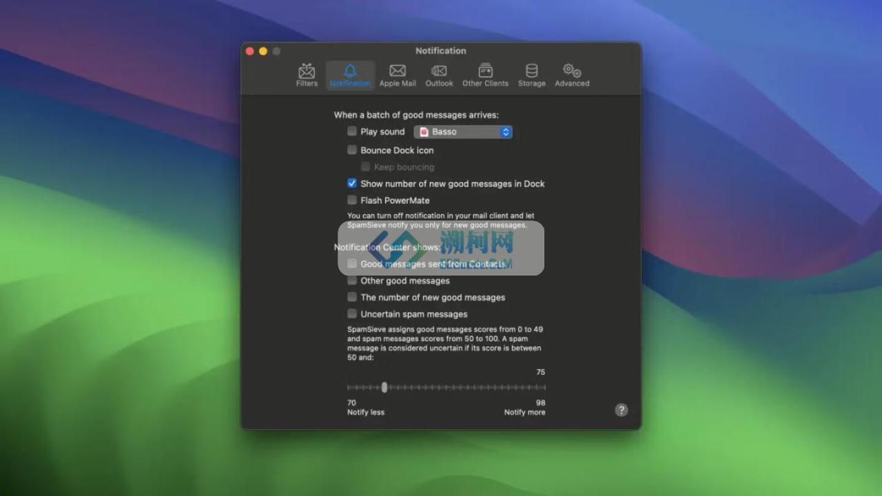Minimize the Notification window with yellow button
882x496 pixels.
pyautogui.click(x=263, y=51)
